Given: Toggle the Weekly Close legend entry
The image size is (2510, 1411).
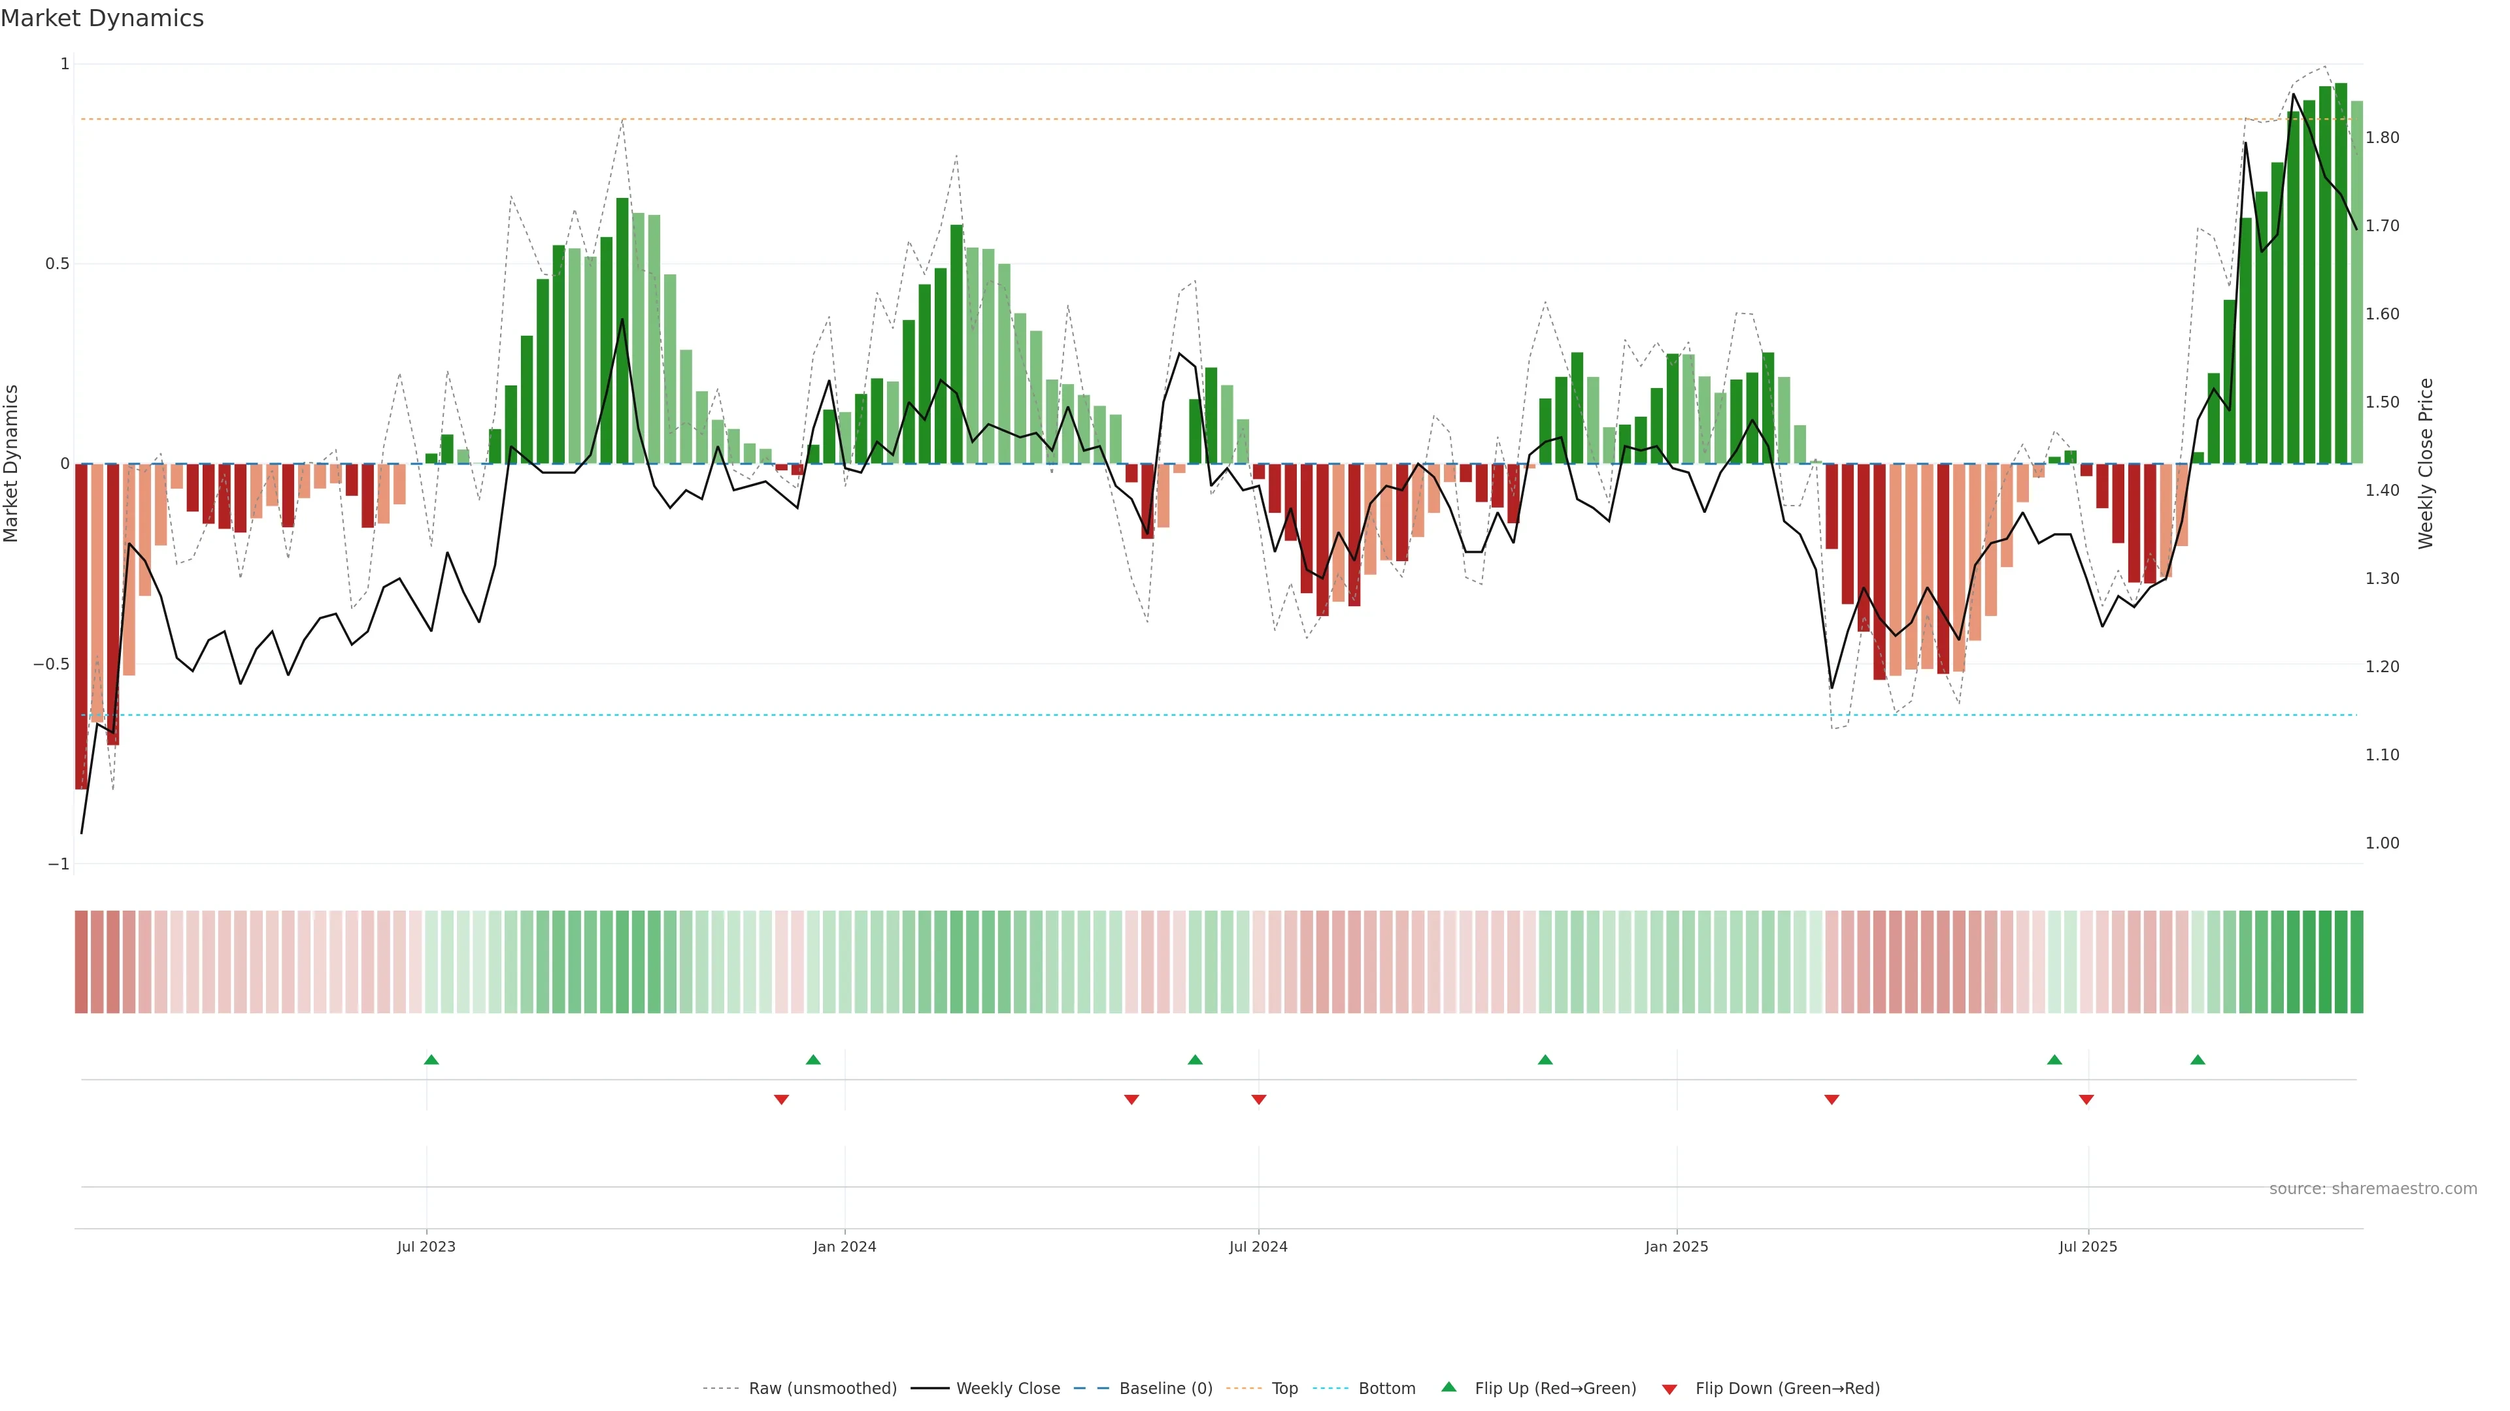Looking at the screenshot, I should (x=1007, y=1389).
